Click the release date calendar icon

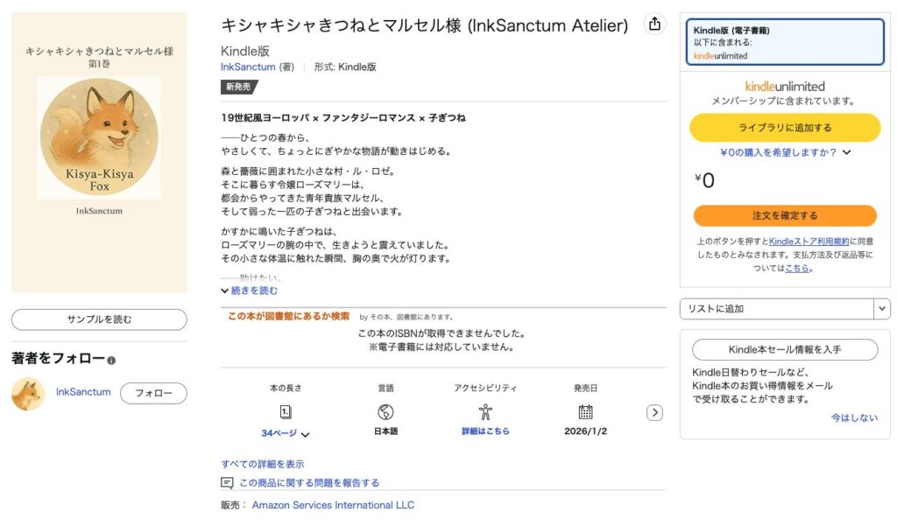click(585, 412)
